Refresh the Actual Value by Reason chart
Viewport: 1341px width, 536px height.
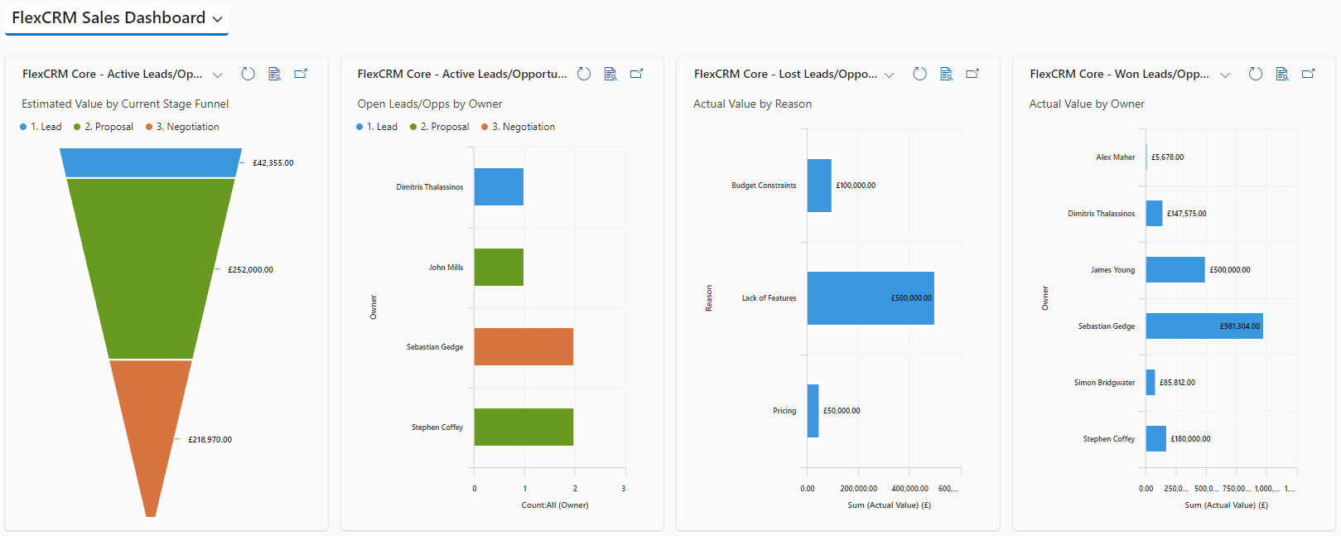[919, 74]
